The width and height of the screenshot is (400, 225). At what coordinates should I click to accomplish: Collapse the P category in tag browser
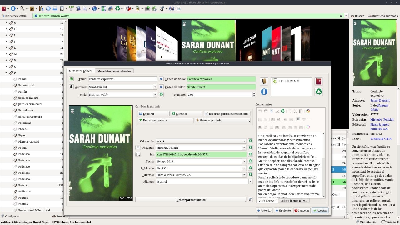click(x=6, y=73)
